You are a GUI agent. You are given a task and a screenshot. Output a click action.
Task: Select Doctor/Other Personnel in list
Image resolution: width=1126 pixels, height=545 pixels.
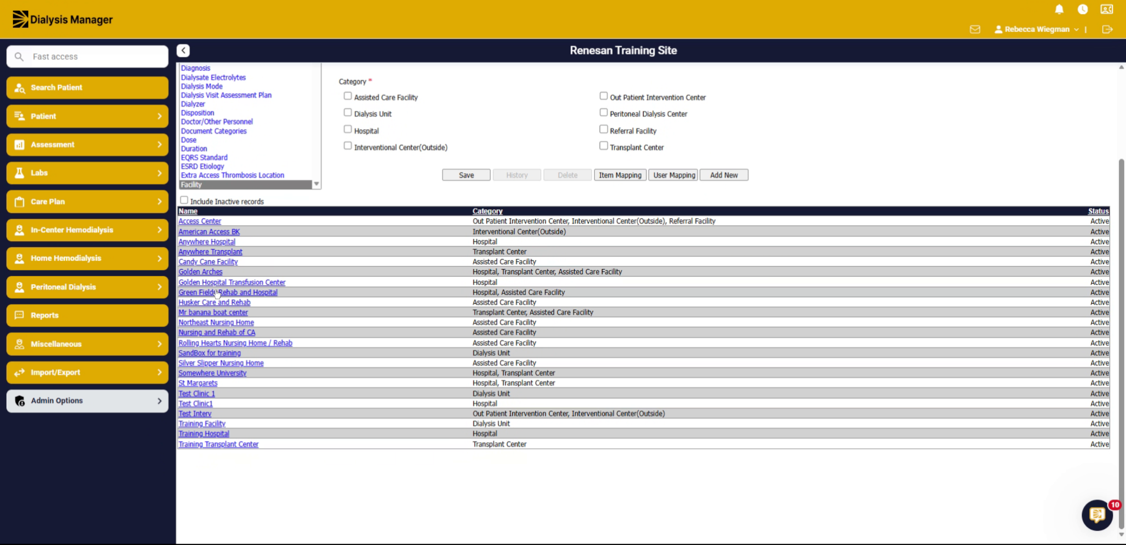(217, 122)
